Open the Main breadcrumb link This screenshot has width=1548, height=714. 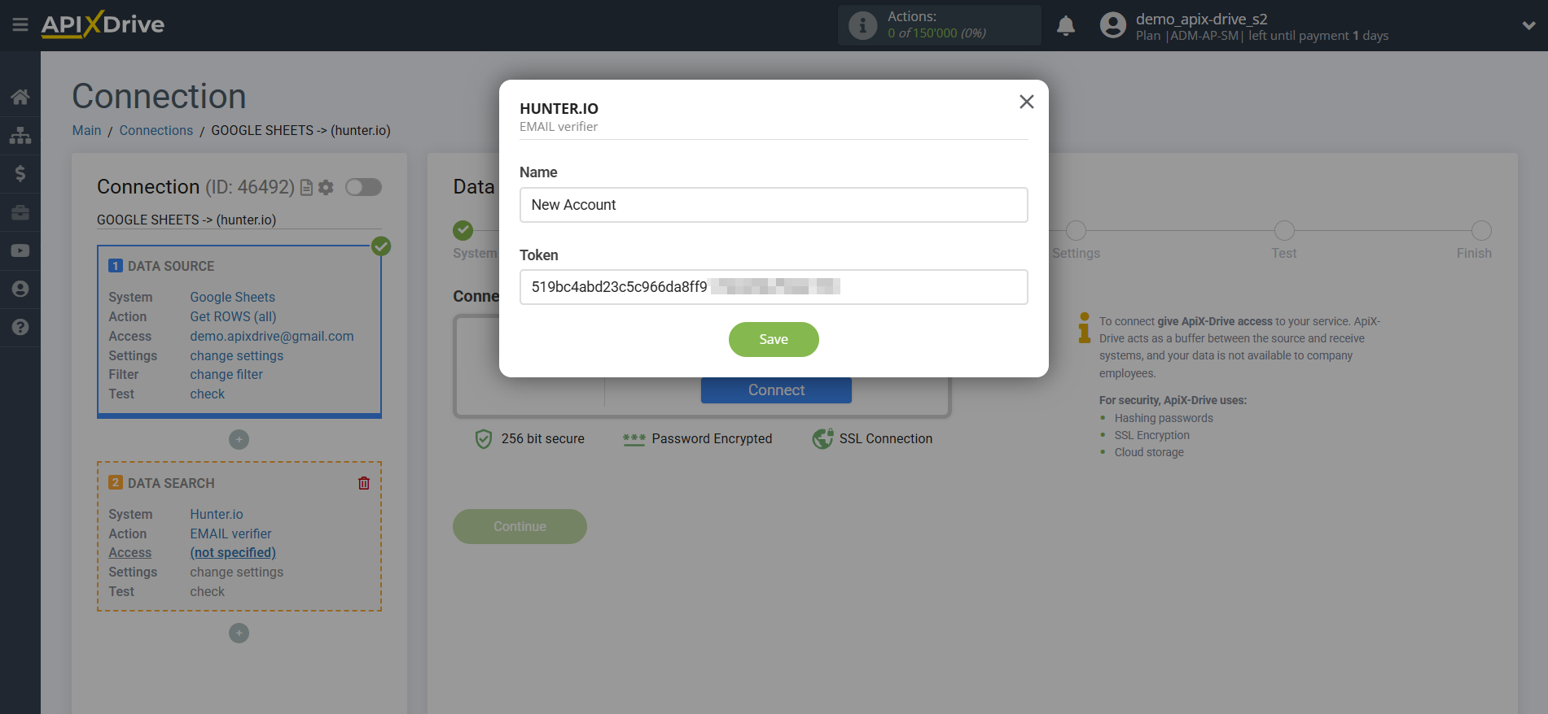pos(86,130)
